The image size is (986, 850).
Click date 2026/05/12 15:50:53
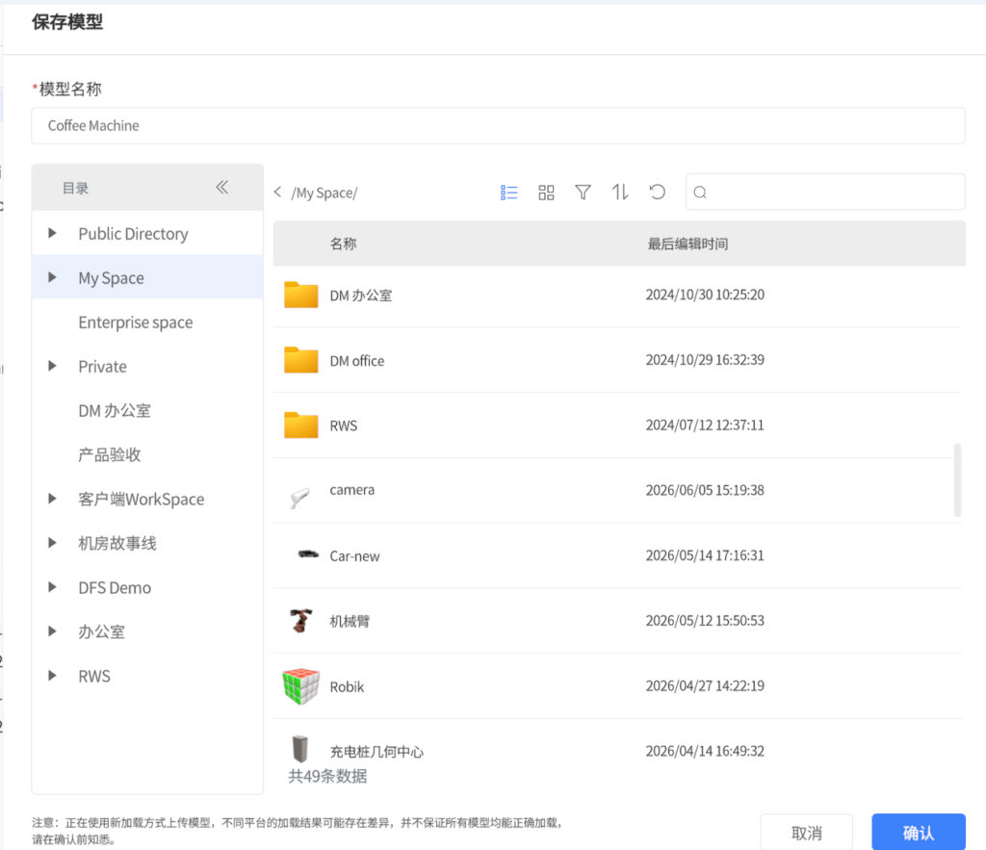[705, 621]
